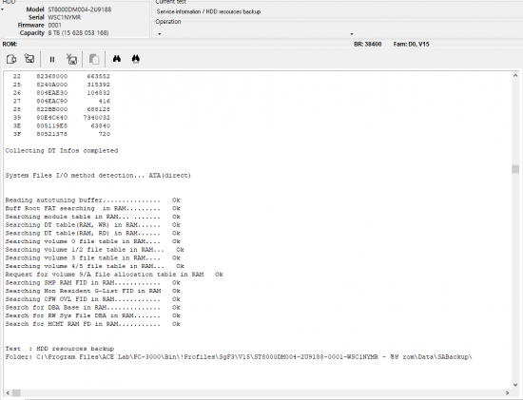Image resolution: width=523 pixels, height=400 pixels.
Task: Expand the HDD info arrow beside Model
Action: pos(2,10)
